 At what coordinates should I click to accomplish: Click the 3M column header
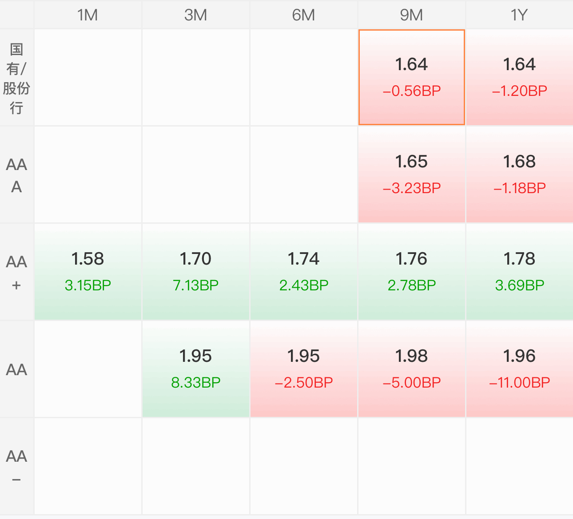coord(196,15)
